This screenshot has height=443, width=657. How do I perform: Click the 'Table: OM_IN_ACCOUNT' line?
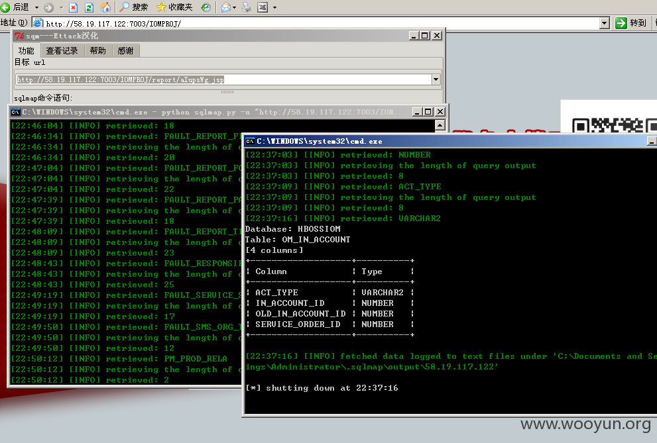298,240
